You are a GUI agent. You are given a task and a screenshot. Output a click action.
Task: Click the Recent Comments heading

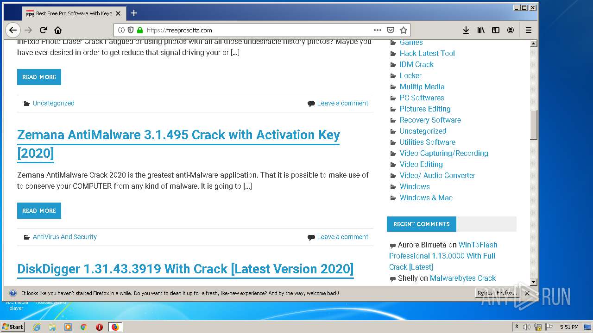(x=422, y=224)
